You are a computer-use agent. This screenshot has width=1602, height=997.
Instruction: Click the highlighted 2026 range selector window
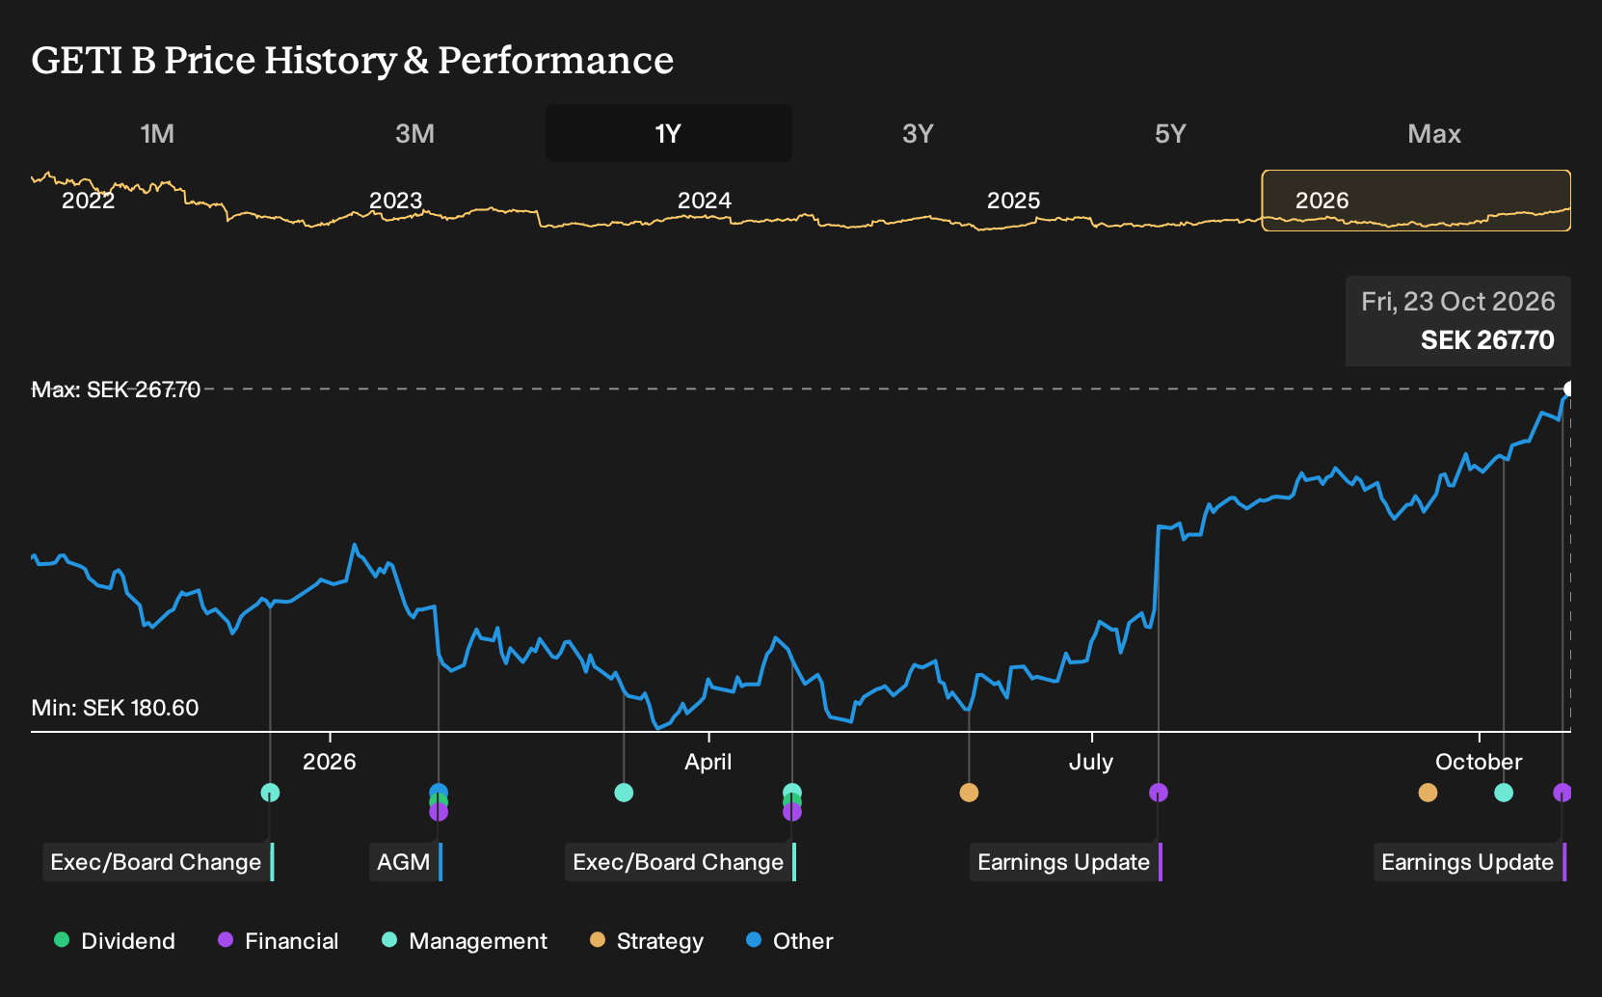click(1416, 201)
